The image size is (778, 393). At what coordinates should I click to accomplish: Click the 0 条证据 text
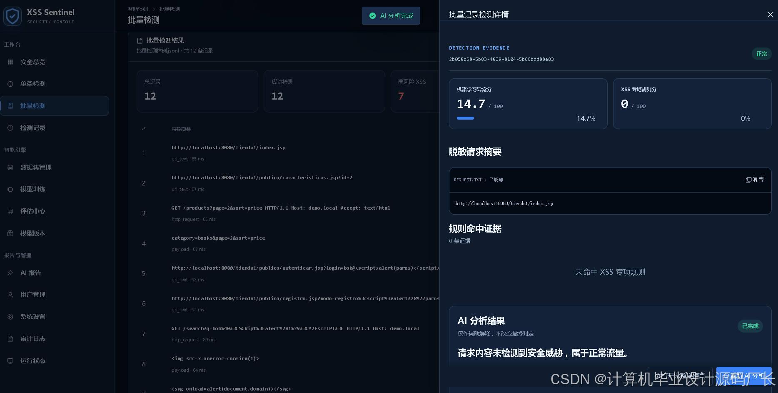(x=459, y=241)
